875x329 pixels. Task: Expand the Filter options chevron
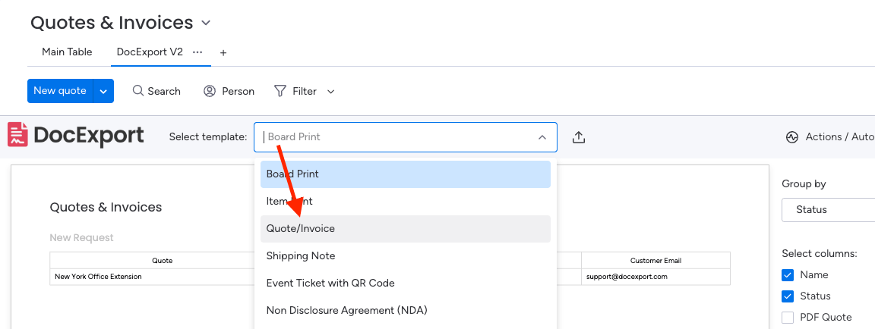pyautogui.click(x=330, y=91)
